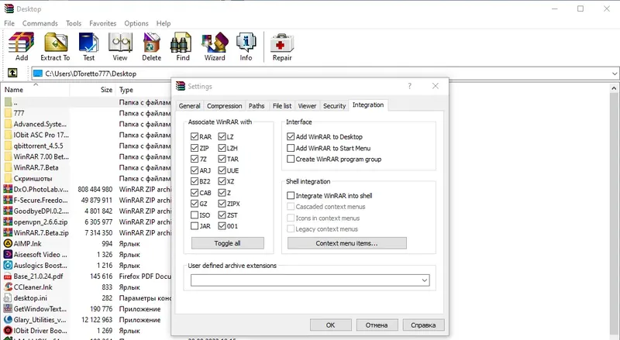The image size is (620, 340).
Task: Sort file list by Size column
Action: 92,90
